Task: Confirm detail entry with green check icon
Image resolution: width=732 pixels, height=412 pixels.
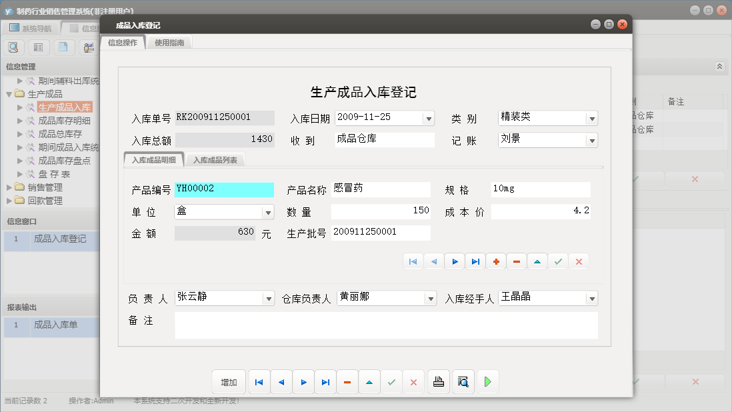Action: point(558,261)
